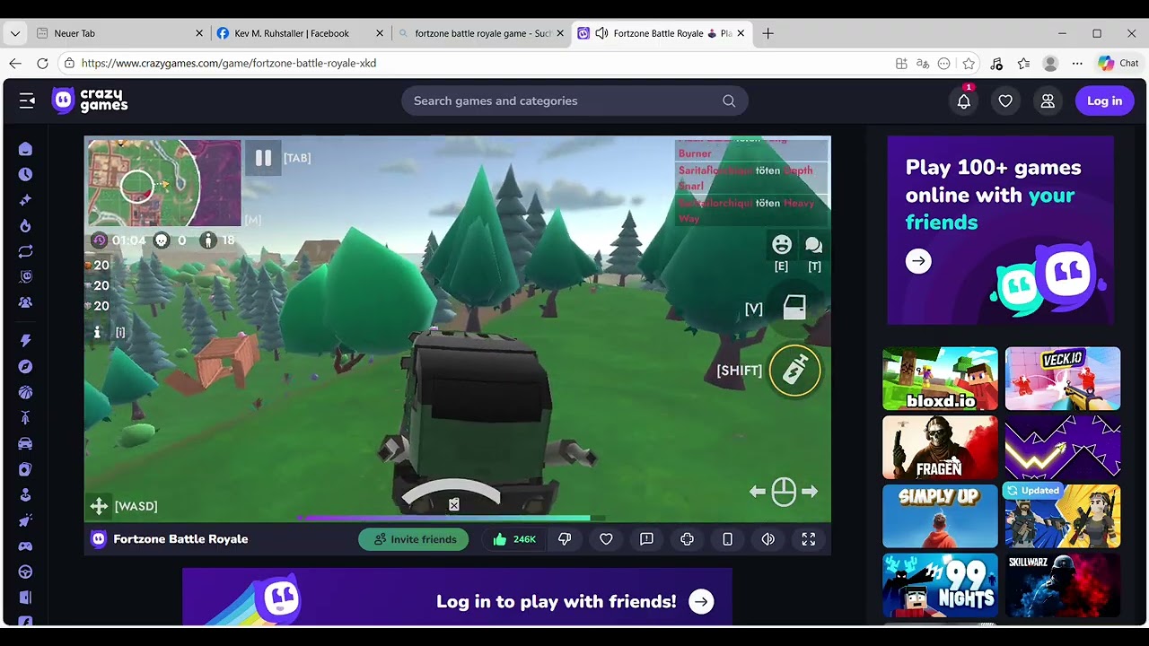The height and width of the screenshot is (646, 1149).
Task: Open favorites heart in site header
Action: (1005, 100)
